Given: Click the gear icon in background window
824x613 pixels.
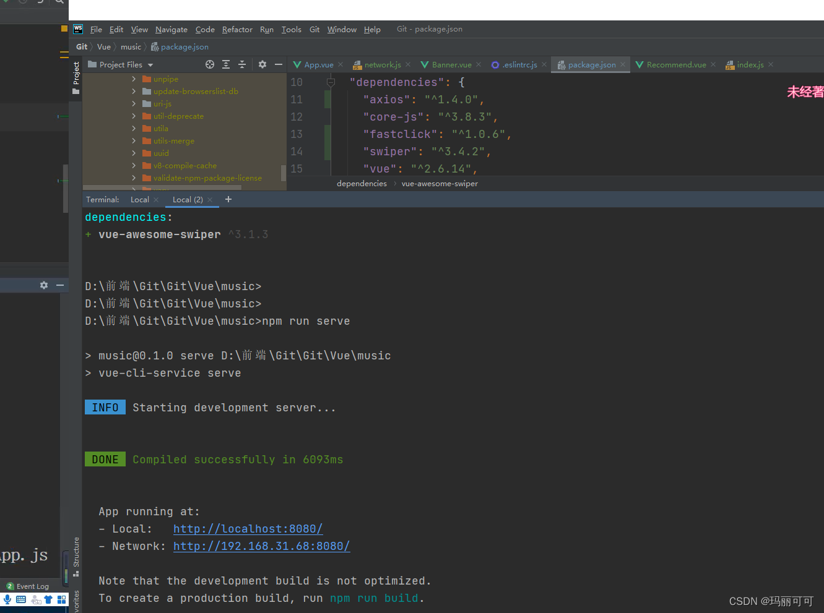Looking at the screenshot, I should click(44, 285).
